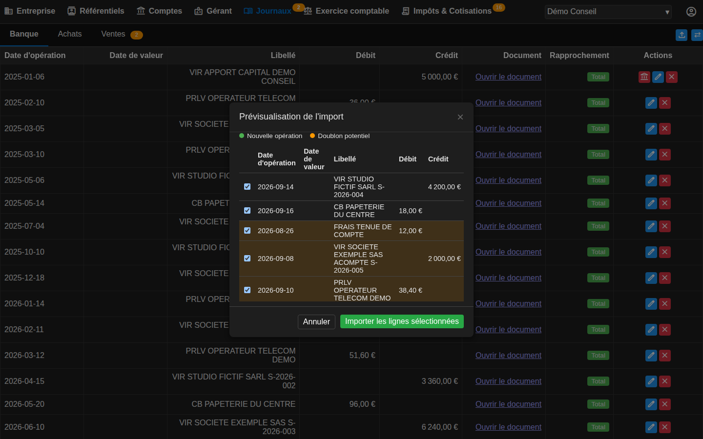Click the Total badge in the 2026-03-12 row
The height and width of the screenshot is (439, 703).
click(598, 356)
